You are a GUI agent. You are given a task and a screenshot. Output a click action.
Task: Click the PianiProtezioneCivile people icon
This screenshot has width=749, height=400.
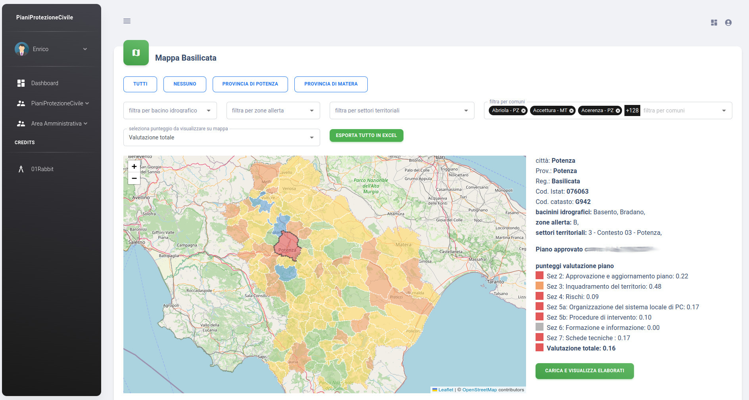click(x=21, y=103)
